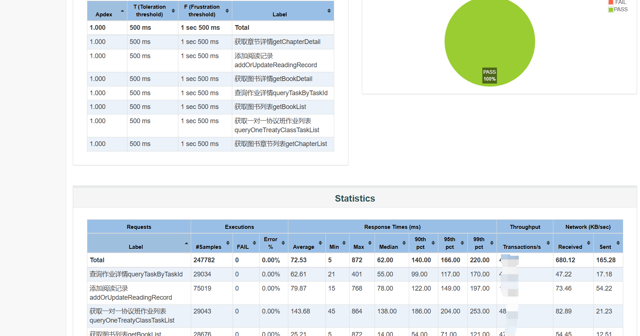Screen dimensions: 640x336
Task: Click the getChapterDetail label in Apdex table
Action: pos(277,42)
